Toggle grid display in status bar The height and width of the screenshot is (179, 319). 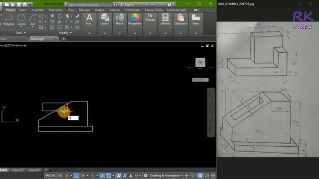pyautogui.click(x=60, y=176)
